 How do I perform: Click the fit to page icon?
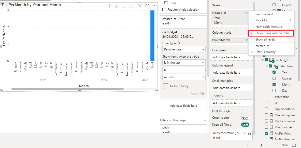294,145
